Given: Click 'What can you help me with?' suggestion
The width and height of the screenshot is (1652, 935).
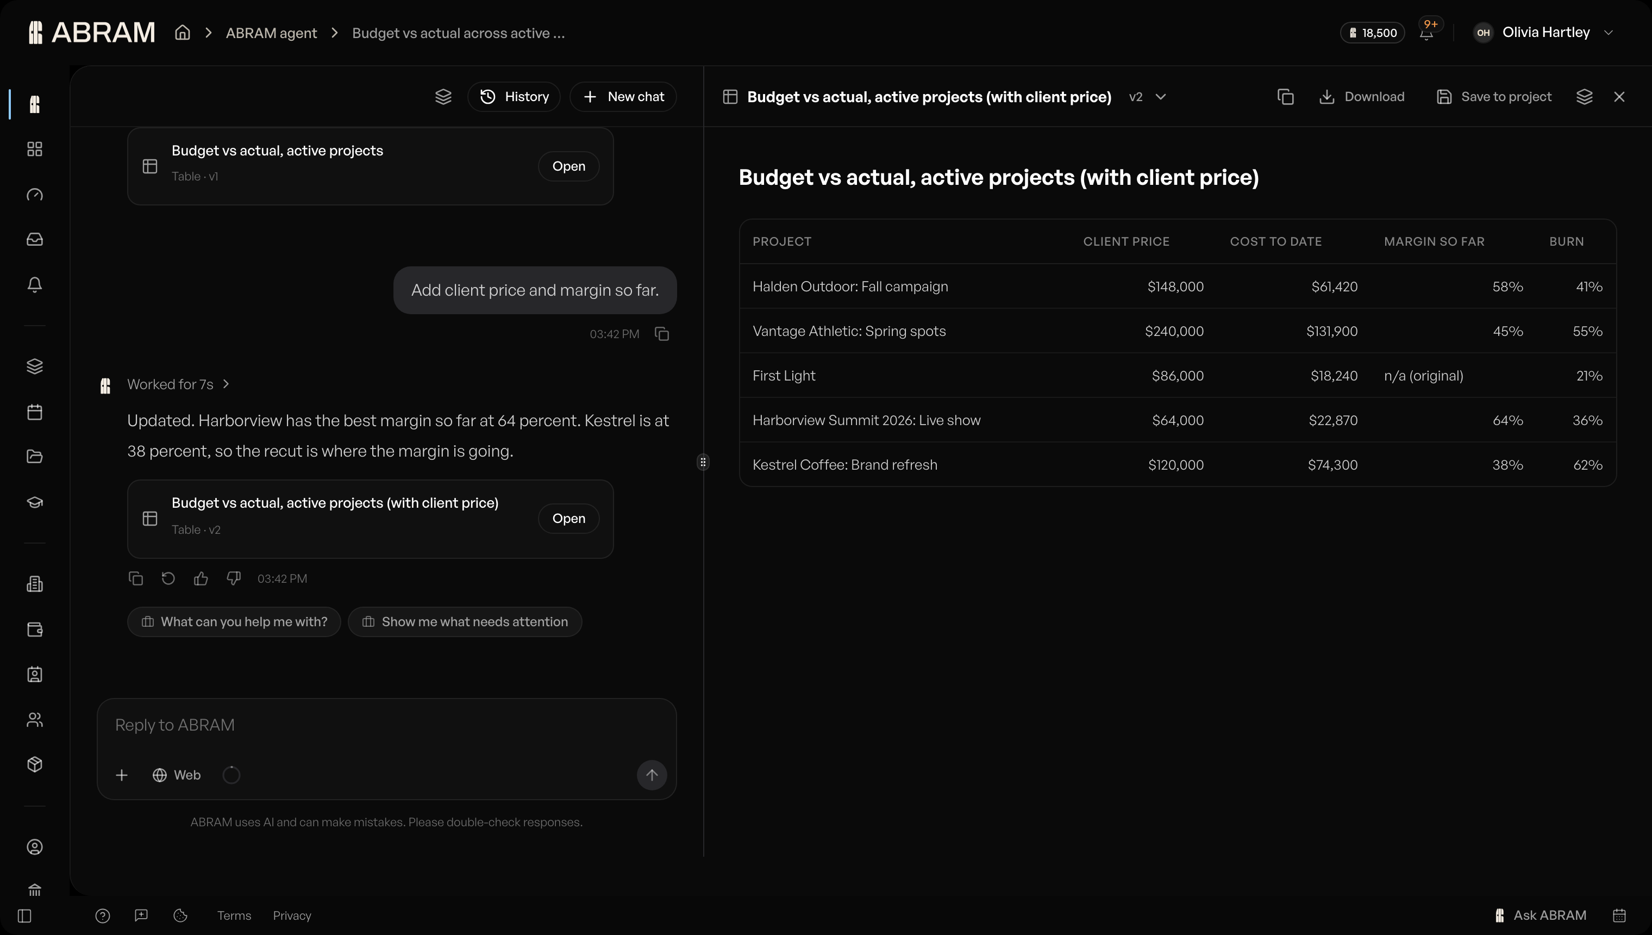Looking at the screenshot, I should point(234,622).
